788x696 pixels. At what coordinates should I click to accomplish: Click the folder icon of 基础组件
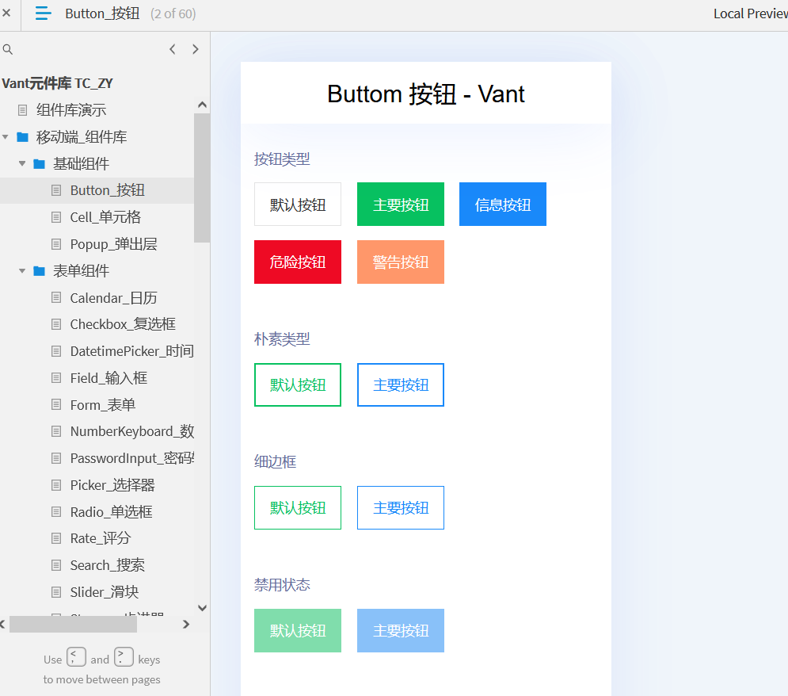pyautogui.click(x=39, y=164)
